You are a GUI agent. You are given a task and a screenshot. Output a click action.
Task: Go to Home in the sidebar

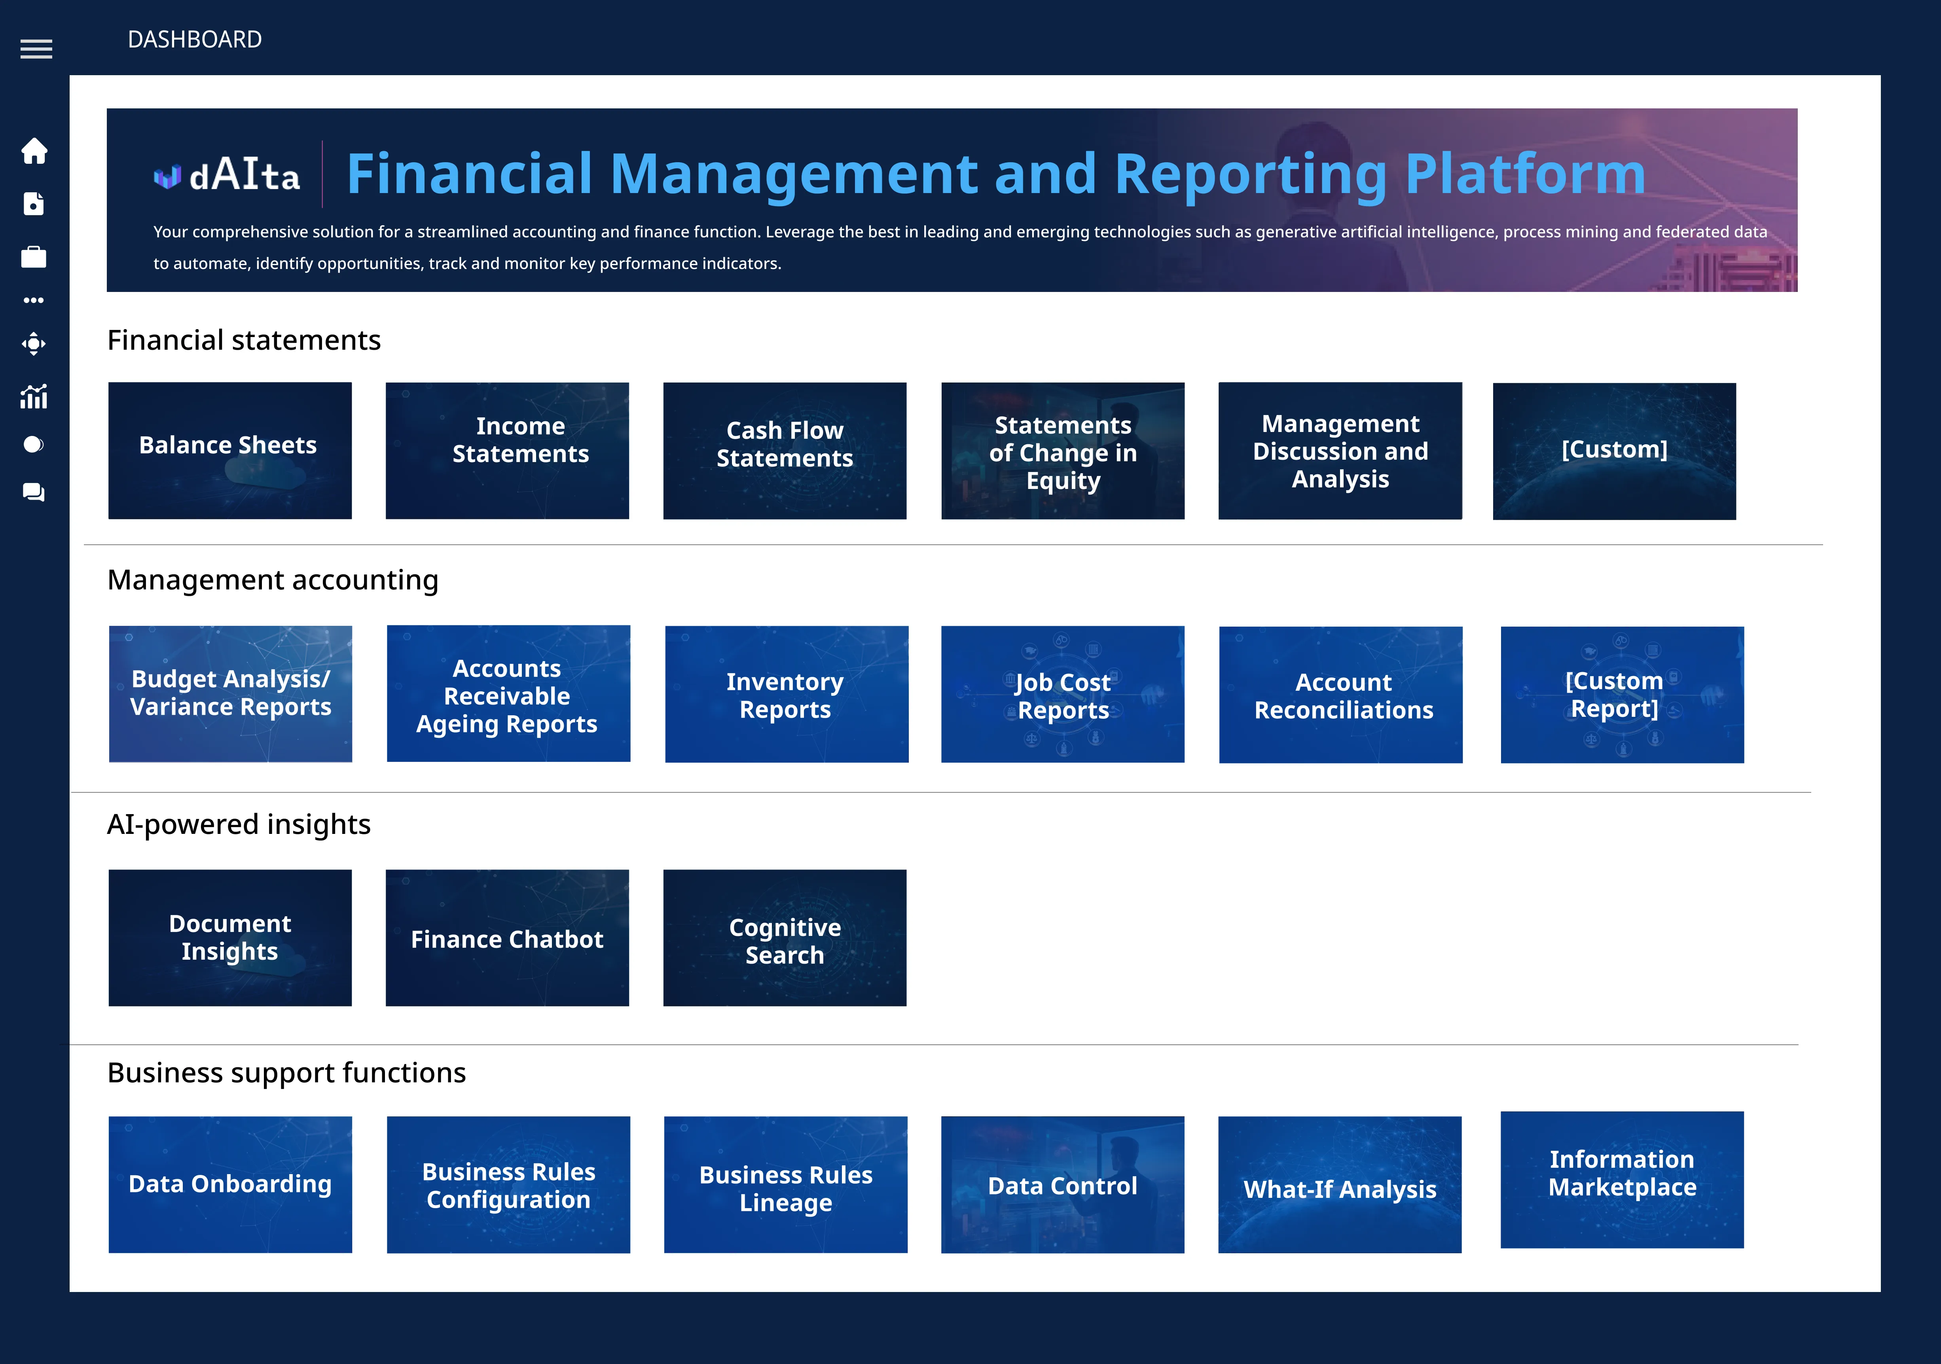[x=34, y=150]
